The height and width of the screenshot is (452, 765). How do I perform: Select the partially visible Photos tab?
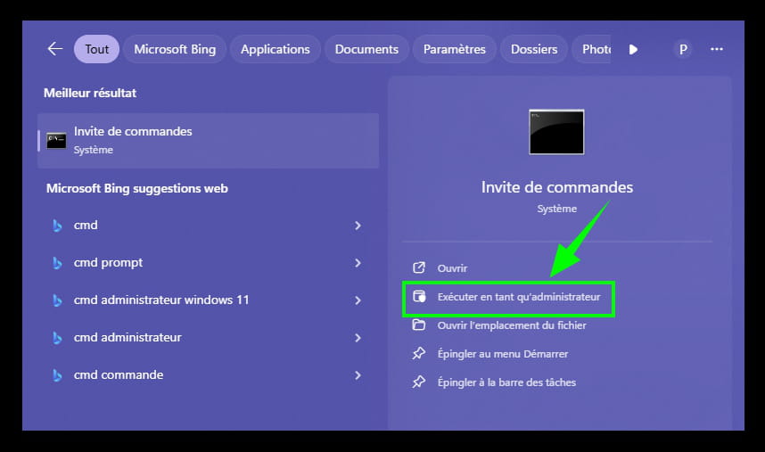[591, 49]
